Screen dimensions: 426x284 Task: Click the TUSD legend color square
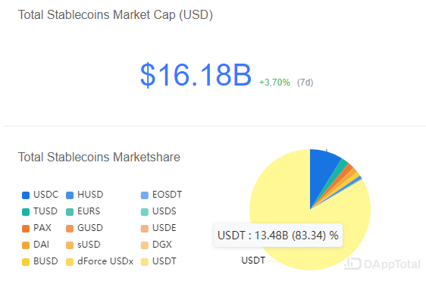(x=26, y=212)
